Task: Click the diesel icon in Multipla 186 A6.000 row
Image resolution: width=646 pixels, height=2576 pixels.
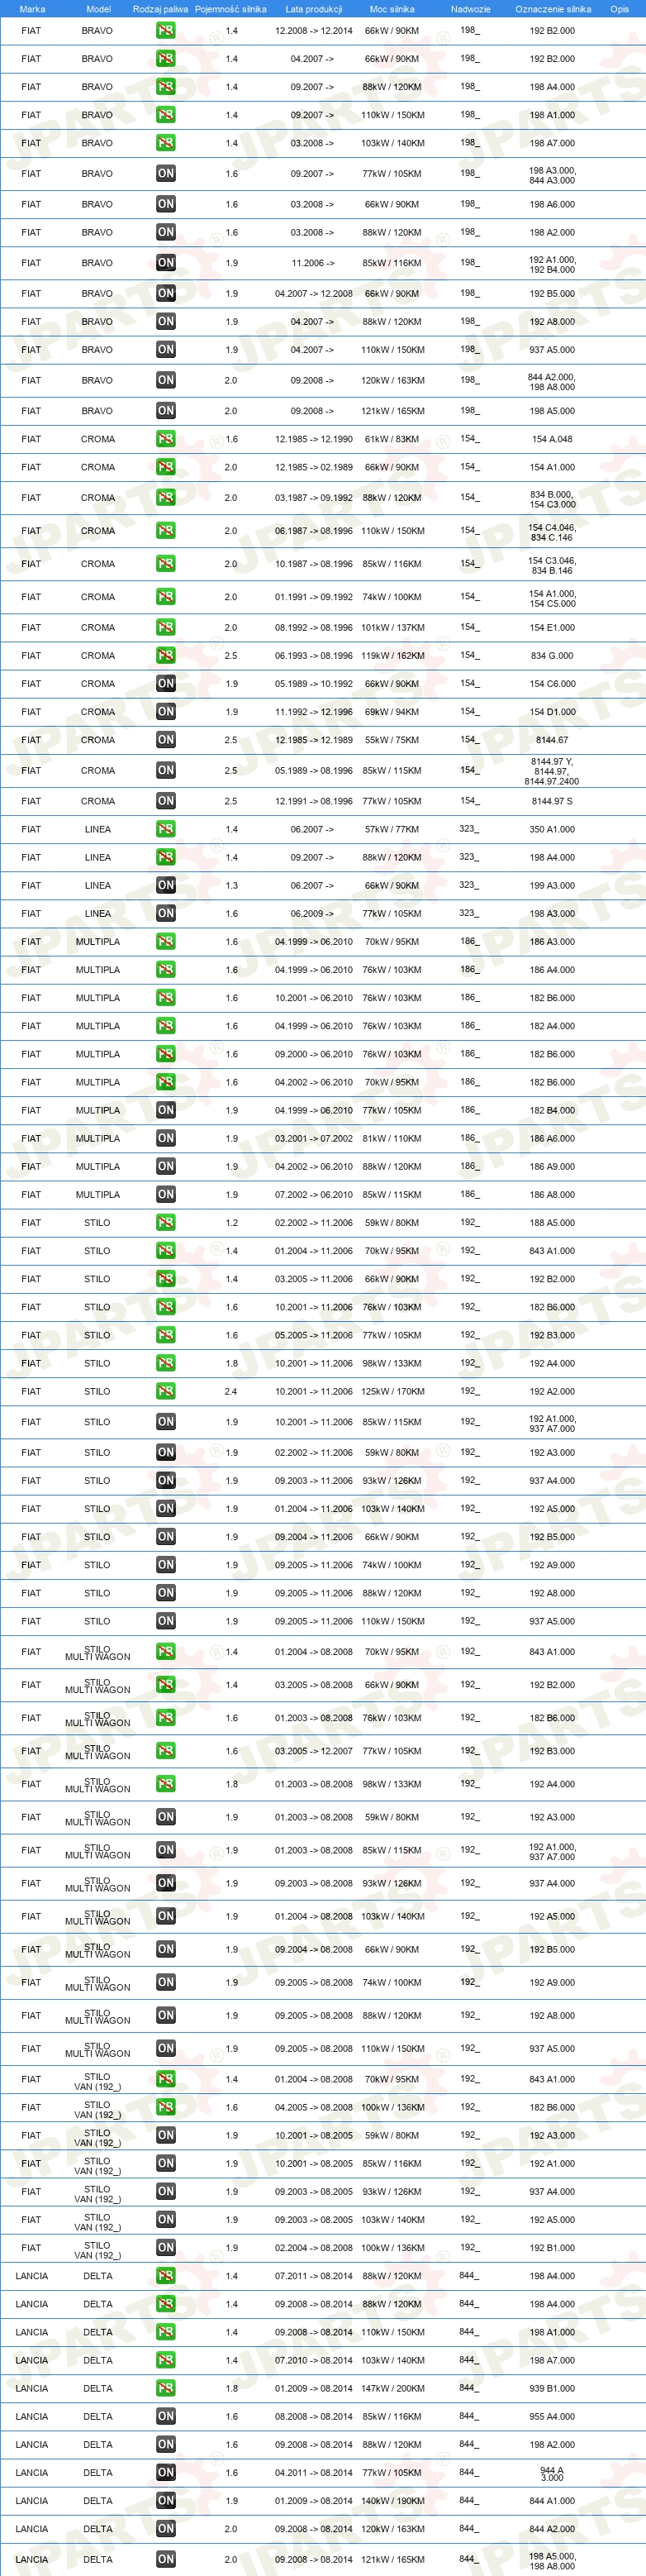Action: pos(166,1138)
